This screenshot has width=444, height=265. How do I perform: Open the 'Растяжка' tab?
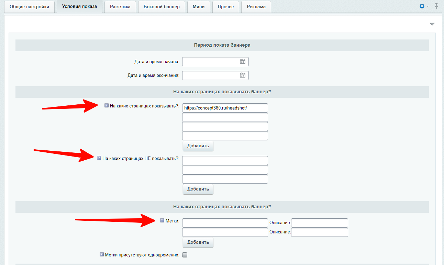click(120, 7)
